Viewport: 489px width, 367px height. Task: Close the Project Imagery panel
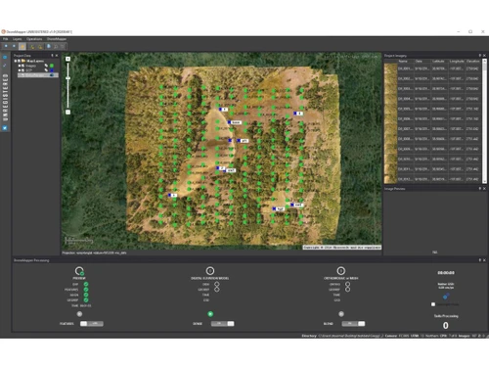[x=484, y=56]
